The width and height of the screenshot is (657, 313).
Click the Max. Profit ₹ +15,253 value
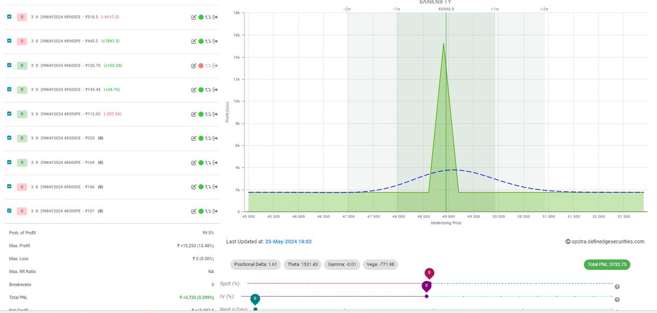(x=197, y=246)
